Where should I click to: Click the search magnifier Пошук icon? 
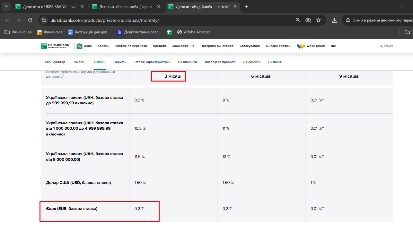click(381, 46)
